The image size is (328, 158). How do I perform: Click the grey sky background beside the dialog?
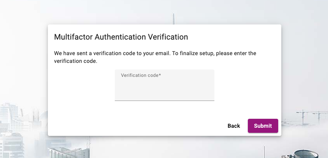[23, 58]
